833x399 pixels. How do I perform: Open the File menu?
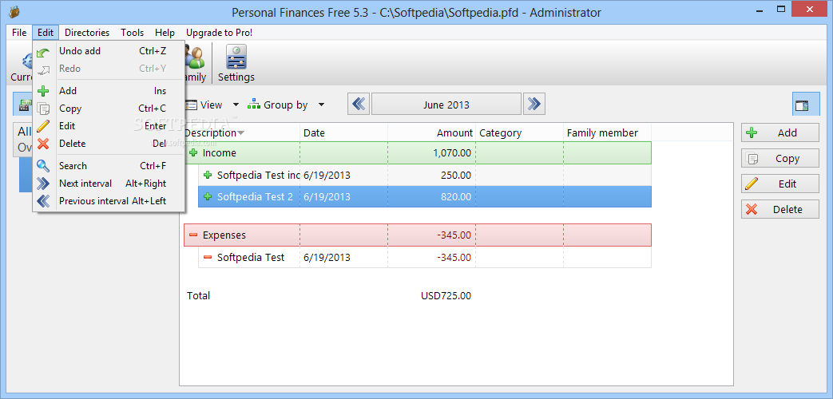19,33
